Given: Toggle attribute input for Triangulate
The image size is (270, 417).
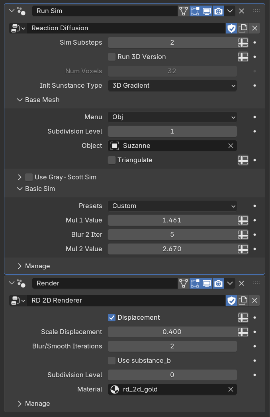Looking at the screenshot, I should click(x=243, y=160).
